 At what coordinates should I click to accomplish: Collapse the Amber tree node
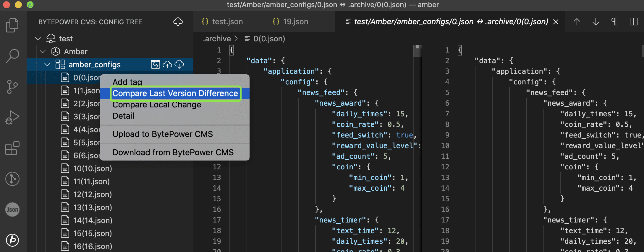(43, 52)
